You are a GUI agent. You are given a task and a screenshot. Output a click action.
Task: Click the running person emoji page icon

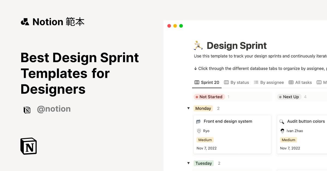tap(198, 45)
